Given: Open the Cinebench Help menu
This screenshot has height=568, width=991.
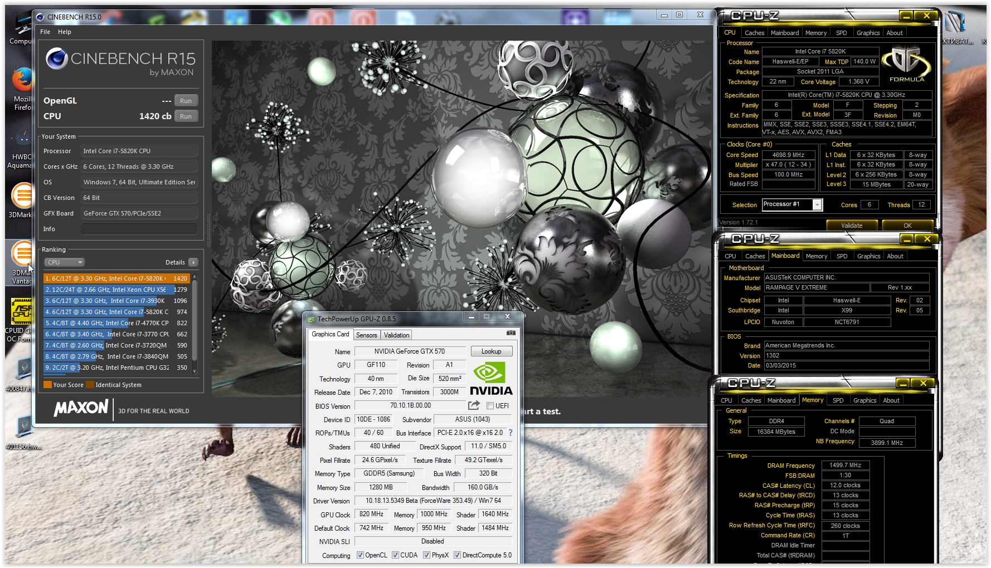Looking at the screenshot, I should pos(65,32).
